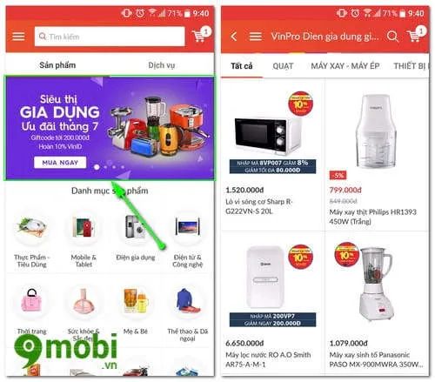
Task: Focus the Tìm kiếm search field
Action: coord(110,37)
